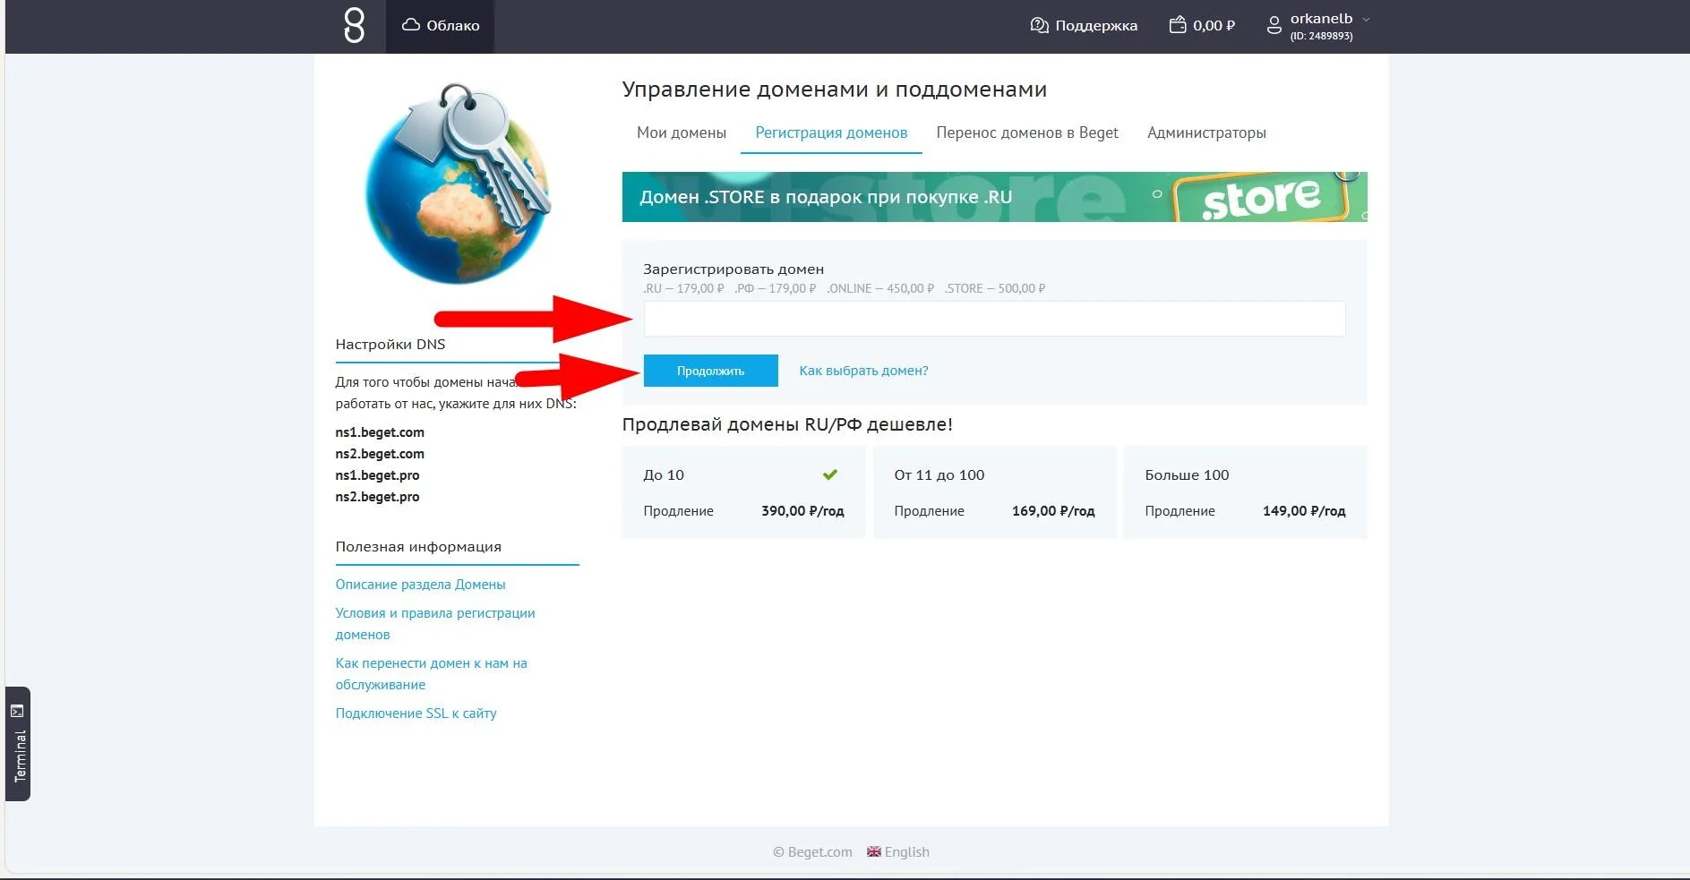Open the Перенос доменов в Beget tab
Image resolution: width=1690 pixels, height=880 pixels.
point(1026,132)
